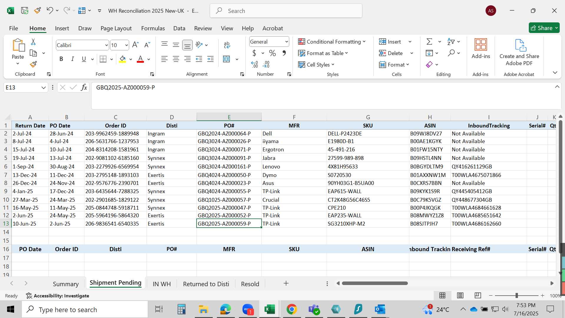Open the Add-ins button
This screenshot has height=318, width=565.
click(x=481, y=49)
